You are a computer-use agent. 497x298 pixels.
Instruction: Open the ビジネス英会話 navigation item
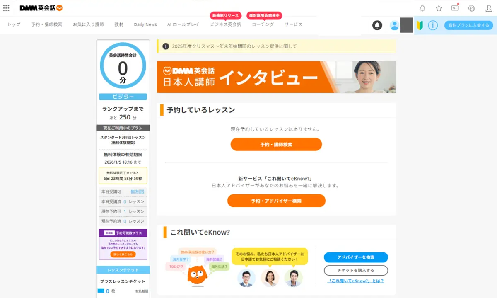(x=226, y=24)
